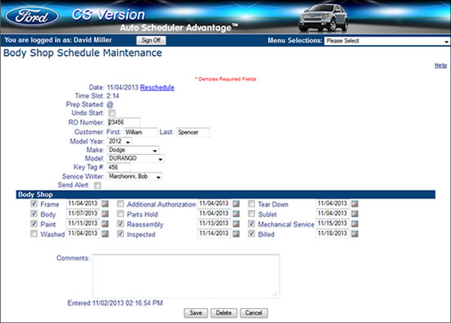Click the Tear Down date field
Image resolution: width=451 pixels, height=323 pixels.
click(332, 203)
